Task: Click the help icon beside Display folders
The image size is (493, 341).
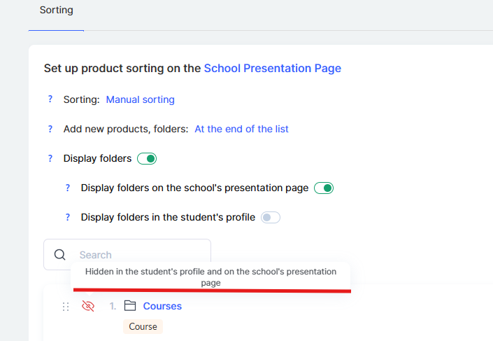Action: 50,158
